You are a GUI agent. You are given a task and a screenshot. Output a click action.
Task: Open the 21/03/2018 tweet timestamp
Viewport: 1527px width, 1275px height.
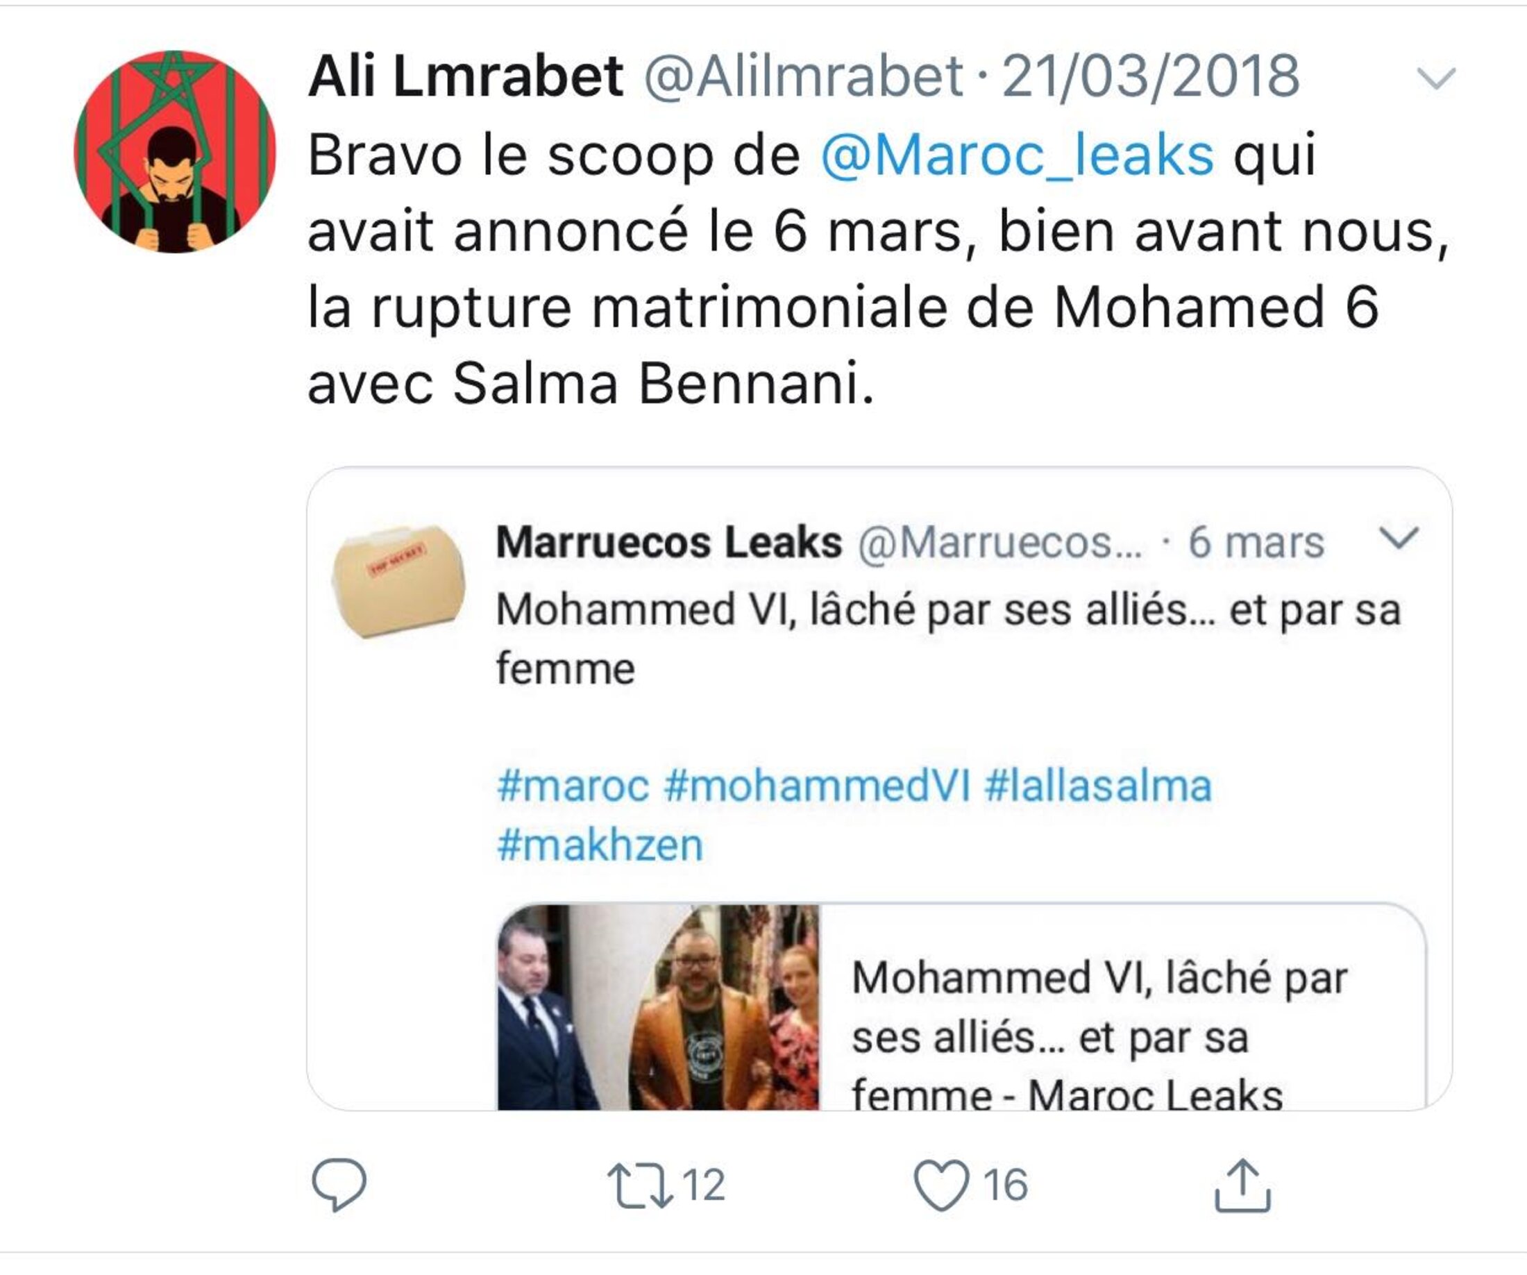[x=1150, y=76]
